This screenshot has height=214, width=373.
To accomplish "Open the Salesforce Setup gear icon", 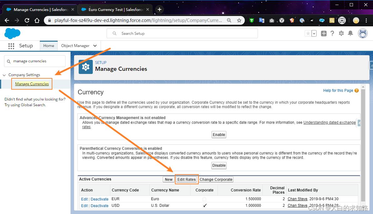I will tap(341, 33).
